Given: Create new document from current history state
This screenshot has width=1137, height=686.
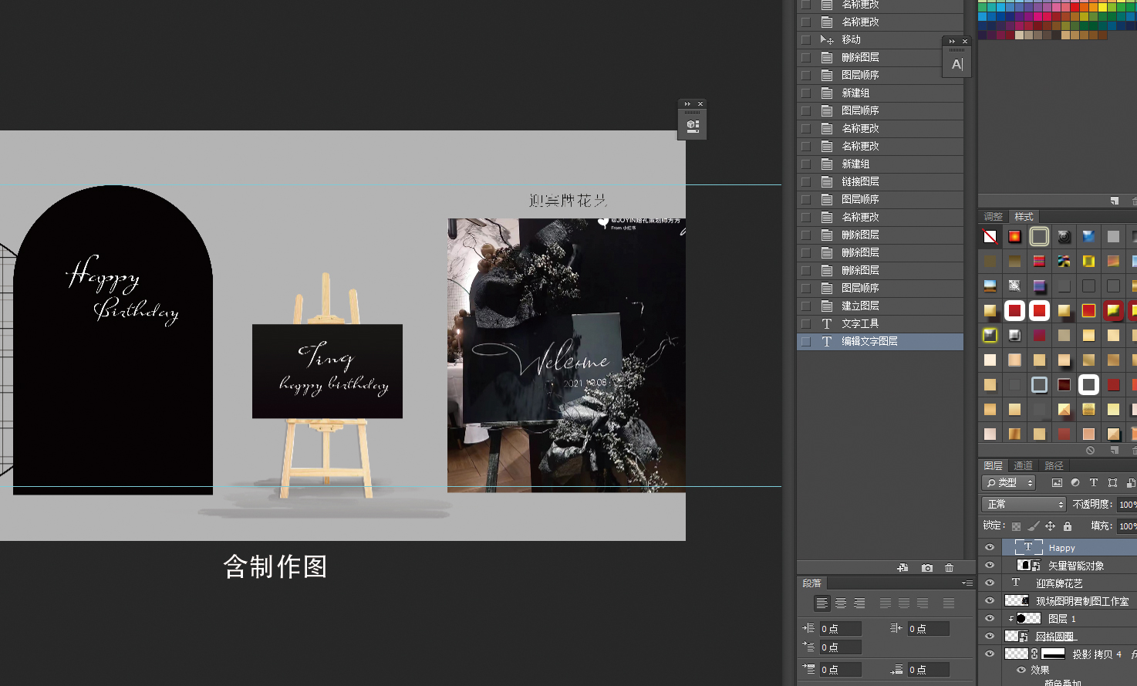Looking at the screenshot, I should tap(903, 568).
